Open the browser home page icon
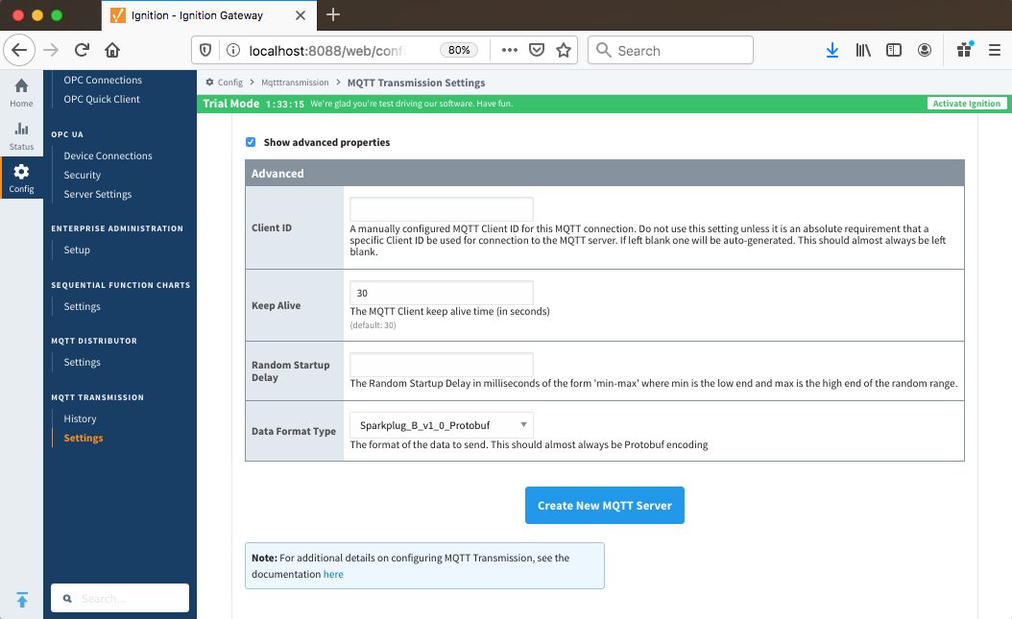This screenshot has width=1012, height=619. click(112, 50)
